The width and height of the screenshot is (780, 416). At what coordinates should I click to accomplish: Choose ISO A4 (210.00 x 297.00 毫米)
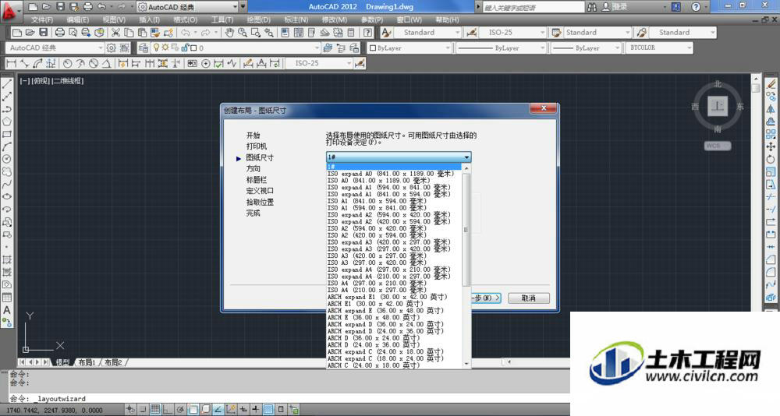pyautogui.click(x=394, y=290)
